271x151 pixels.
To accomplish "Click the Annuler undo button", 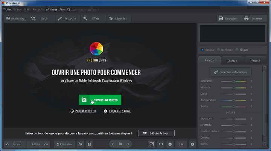I will tap(15, 144).
